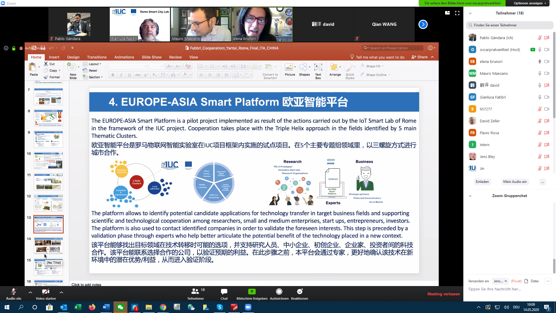Click the Einladen button
Image resolution: width=556 pixels, height=313 pixels.
coord(482,182)
